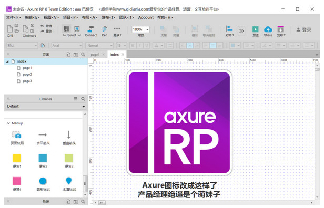Select the Page Snapshot (页面快照) widget

point(17,138)
